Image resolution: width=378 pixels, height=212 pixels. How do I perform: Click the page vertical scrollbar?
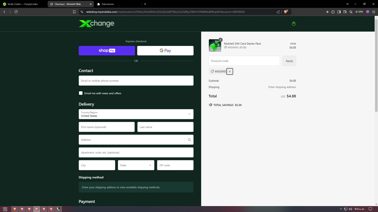[x=376, y=65]
